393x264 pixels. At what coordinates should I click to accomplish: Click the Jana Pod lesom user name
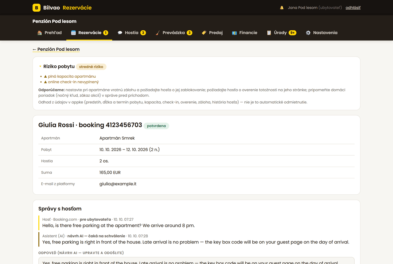point(302,8)
